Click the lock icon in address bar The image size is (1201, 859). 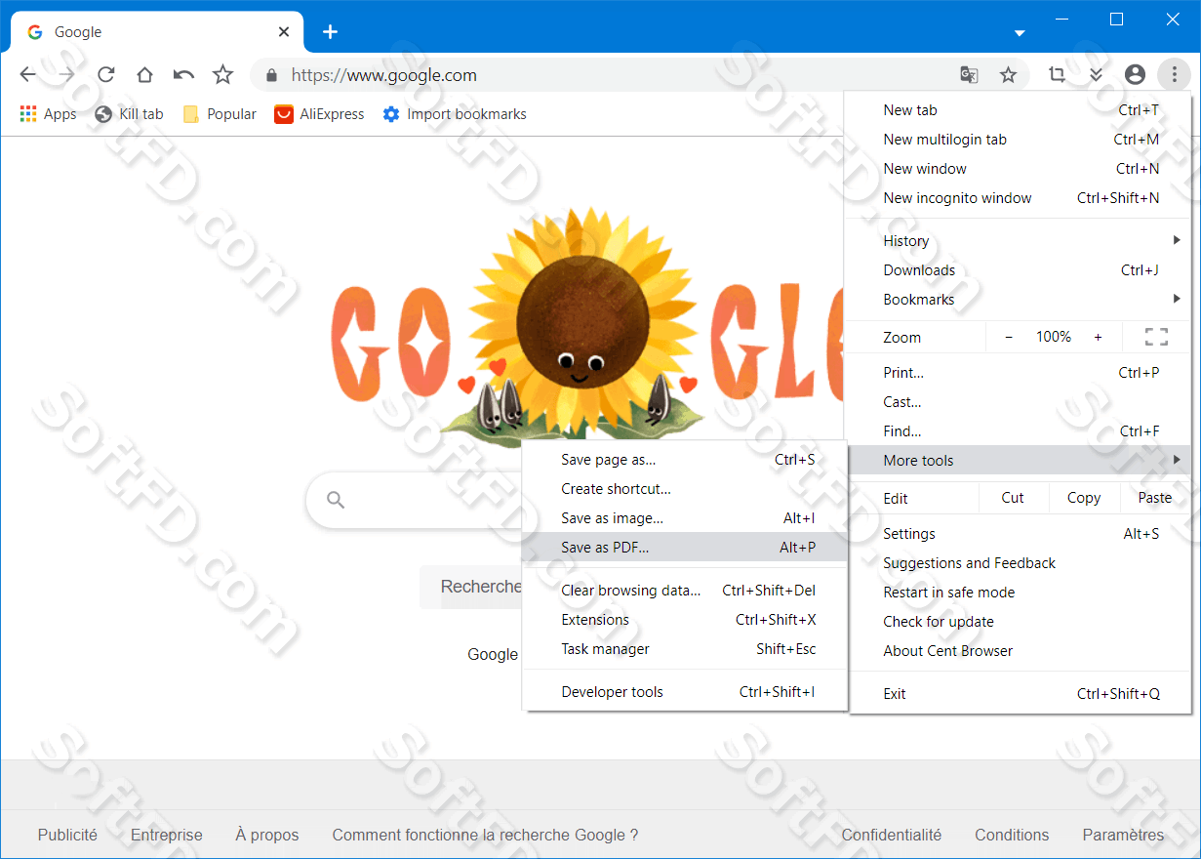272,75
